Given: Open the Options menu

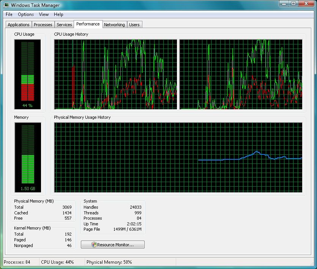Looking at the screenshot, I should pyautogui.click(x=26, y=14).
